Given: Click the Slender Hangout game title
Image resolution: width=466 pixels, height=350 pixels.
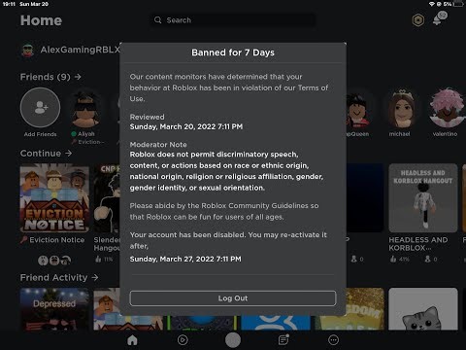Looking at the screenshot, I should (x=107, y=244).
